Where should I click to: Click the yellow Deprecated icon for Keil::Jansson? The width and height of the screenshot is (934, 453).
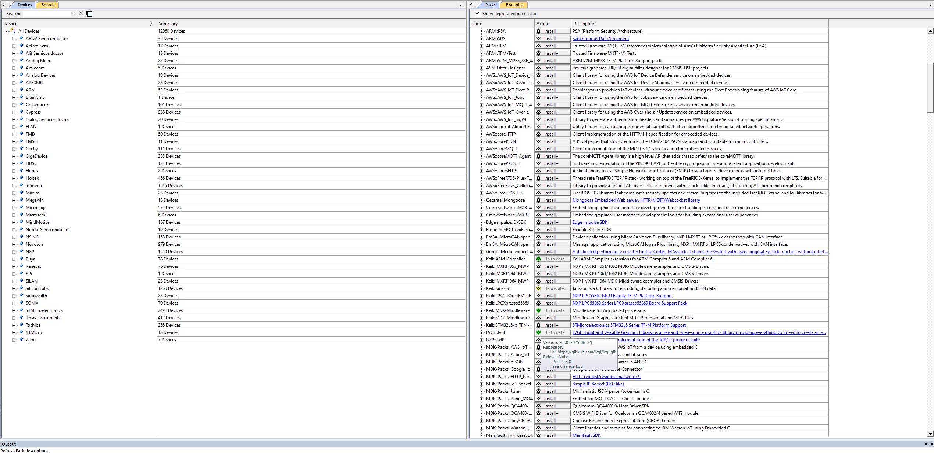tap(539, 288)
